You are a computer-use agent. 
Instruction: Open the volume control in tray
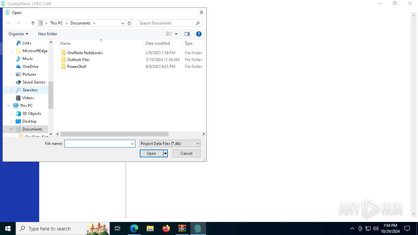tap(376, 228)
